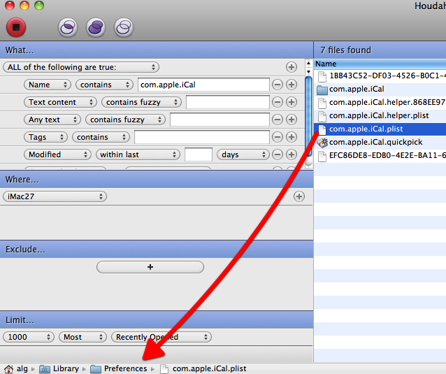
Task: Open the within last dropdown
Action: [x=138, y=154]
